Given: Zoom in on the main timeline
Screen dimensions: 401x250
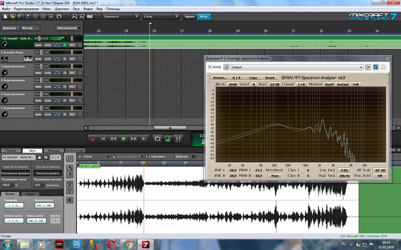Looking at the screenshot, I should coord(75,17).
